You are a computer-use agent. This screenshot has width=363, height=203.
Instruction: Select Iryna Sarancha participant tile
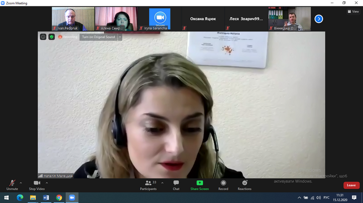click(160, 19)
